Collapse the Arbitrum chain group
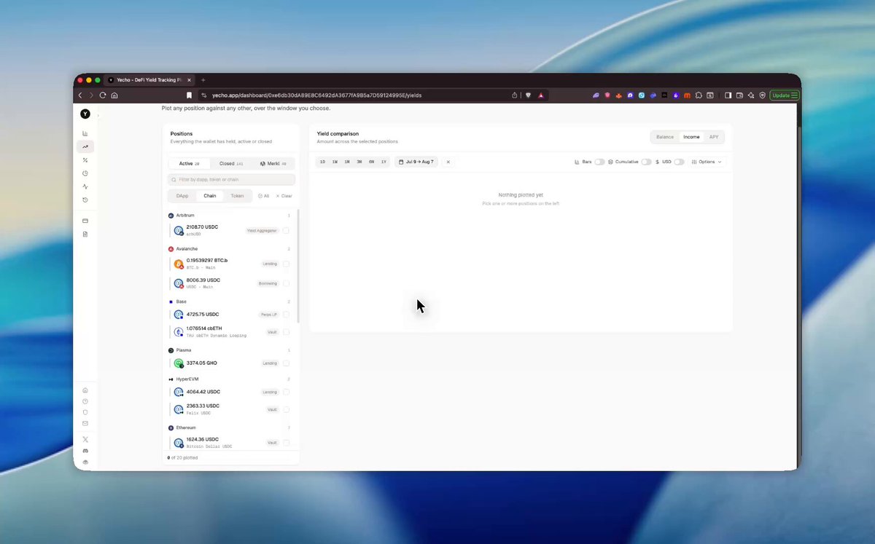The width and height of the screenshot is (875, 544). click(229, 216)
